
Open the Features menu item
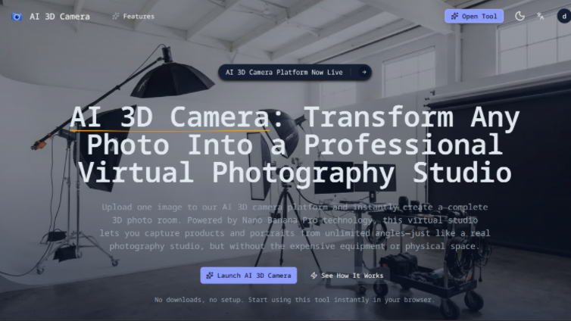(x=138, y=17)
